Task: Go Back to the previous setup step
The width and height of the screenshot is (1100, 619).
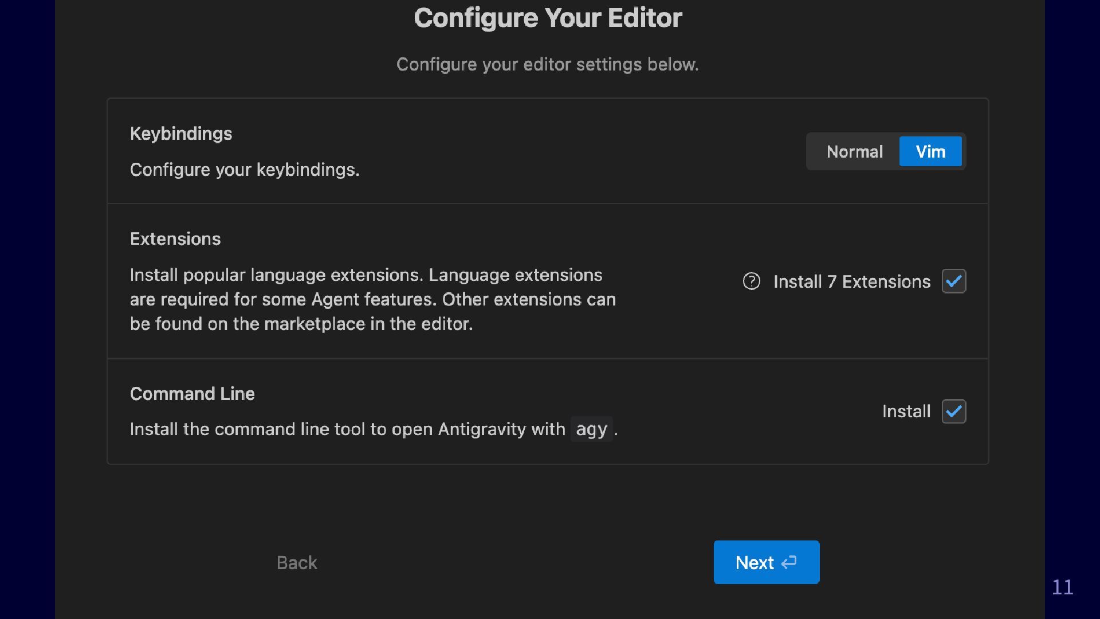Action: [296, 562]
